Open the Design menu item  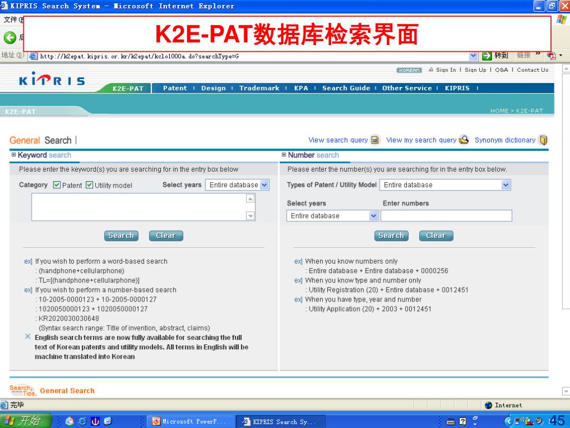[213, 88]
